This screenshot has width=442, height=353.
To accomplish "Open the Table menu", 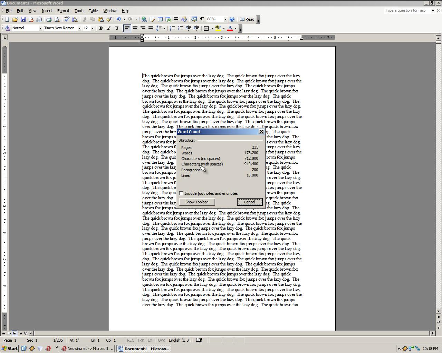I will click(x=93, y=11).
